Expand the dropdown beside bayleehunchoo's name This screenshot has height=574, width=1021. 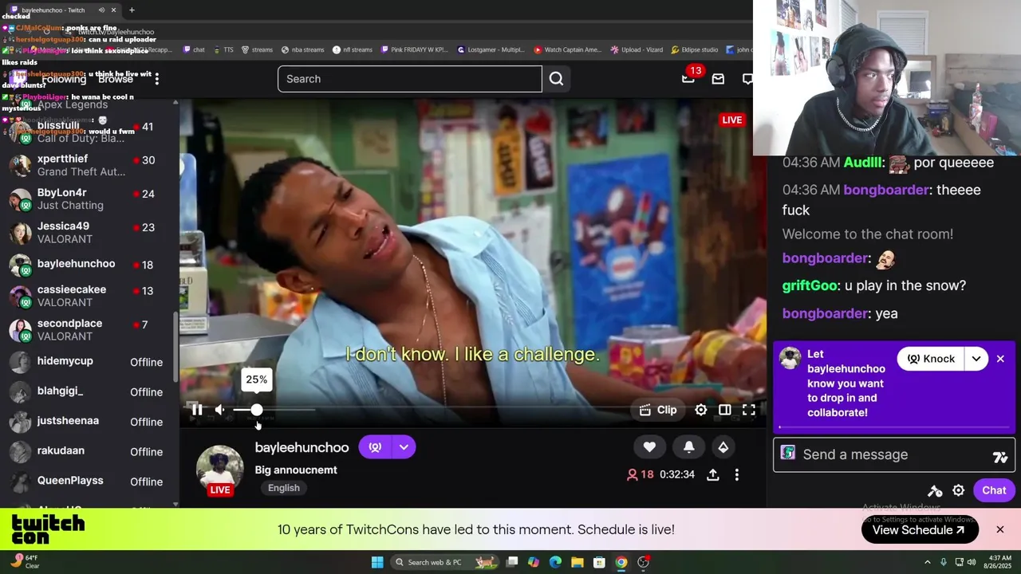tap(404, 447)
